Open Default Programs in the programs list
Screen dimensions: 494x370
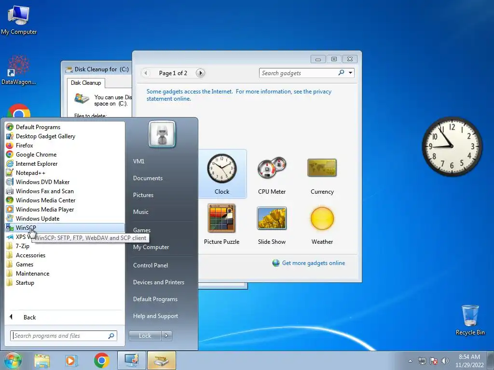coord(65,127)
